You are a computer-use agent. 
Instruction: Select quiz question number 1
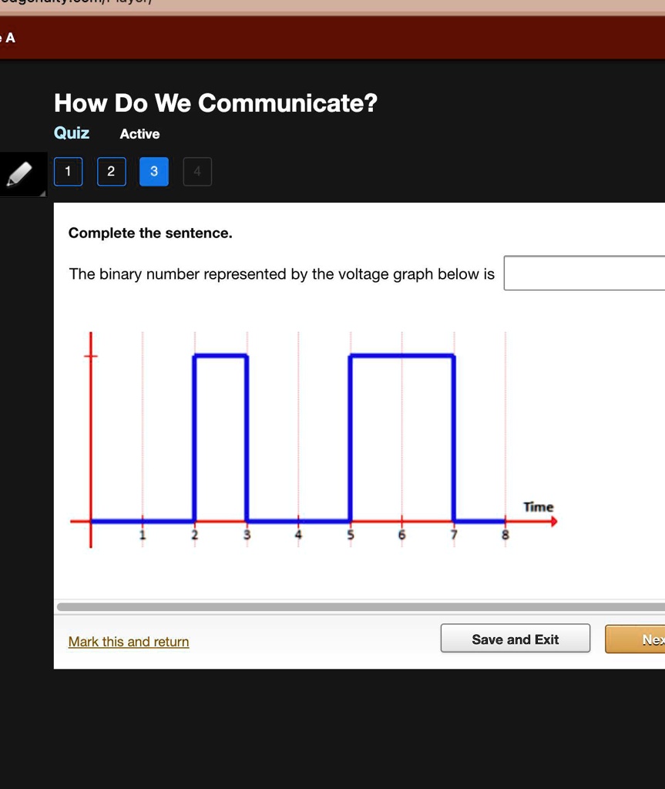pyautogui.click(x=68, y=172)
